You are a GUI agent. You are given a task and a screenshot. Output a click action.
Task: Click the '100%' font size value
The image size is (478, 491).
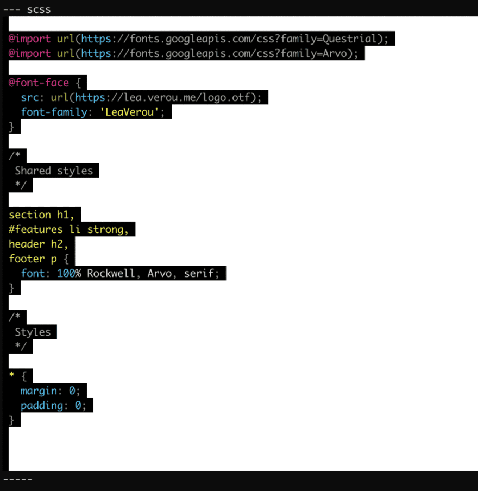[x=69, y=273]
